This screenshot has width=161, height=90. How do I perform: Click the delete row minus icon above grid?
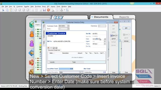point(51,48)
